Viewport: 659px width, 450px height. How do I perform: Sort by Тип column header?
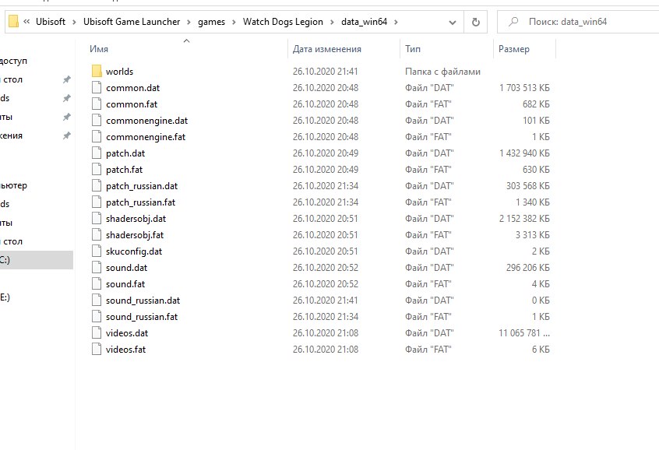(x=413, y=49)
